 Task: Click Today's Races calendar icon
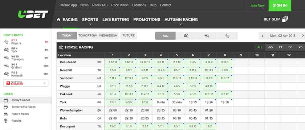[x=6, y=100]
